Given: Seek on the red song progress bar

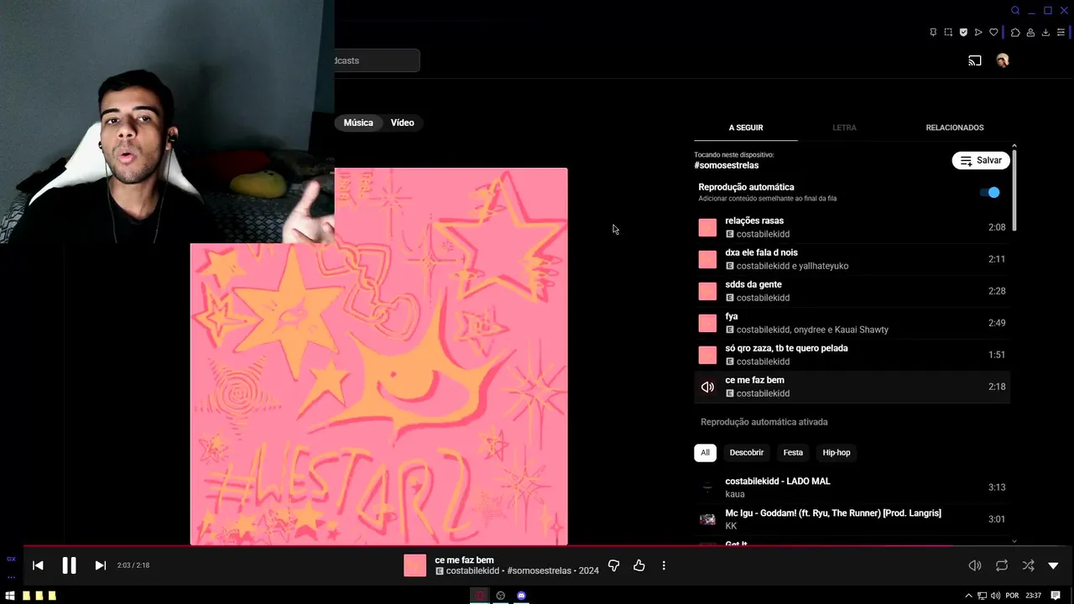Looking at the screenshot, I should [x=537, y=545].
